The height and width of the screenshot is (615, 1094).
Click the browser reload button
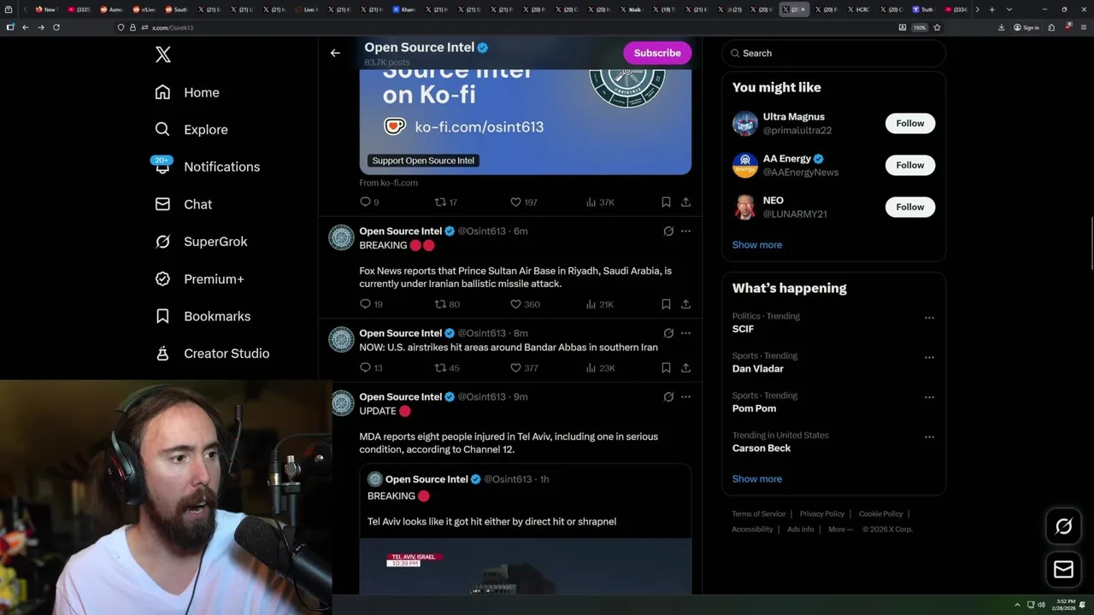pyautogui.click(x=56, y=27)
